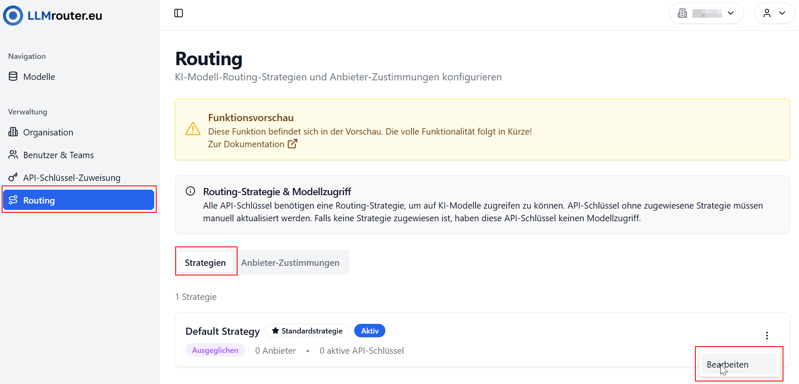Switch to the Anbieter-Zustimmungen tab
Screen dimensions: 799x384
click(290, 262)
